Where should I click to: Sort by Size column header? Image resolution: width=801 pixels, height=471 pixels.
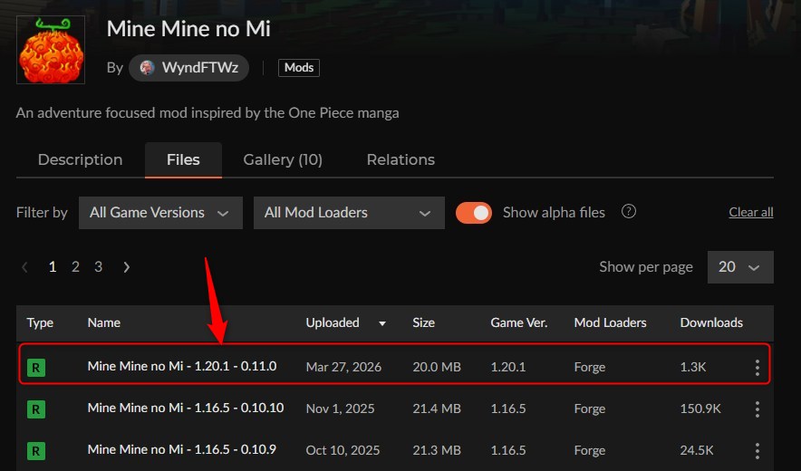[423, 322]
